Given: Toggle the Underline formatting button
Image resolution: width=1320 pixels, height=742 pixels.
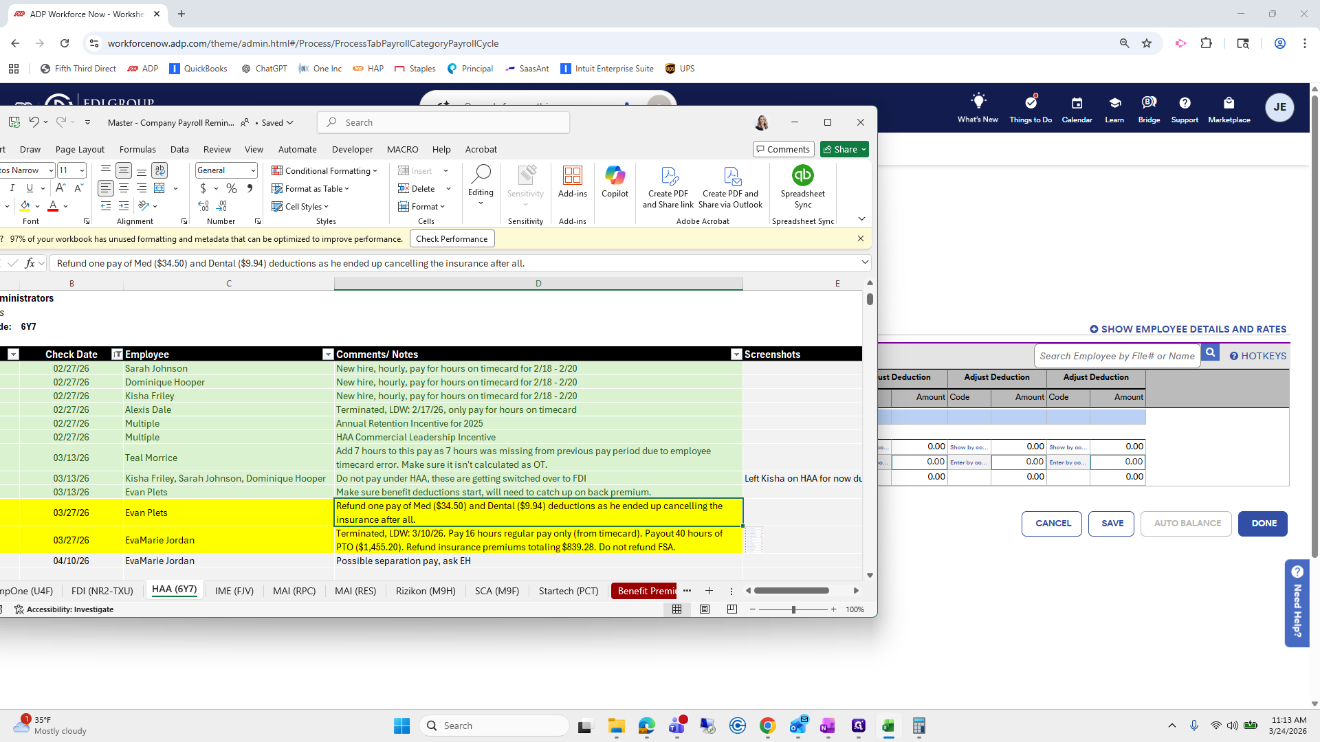Looking at the screenshot, I should tap(30, 188).
